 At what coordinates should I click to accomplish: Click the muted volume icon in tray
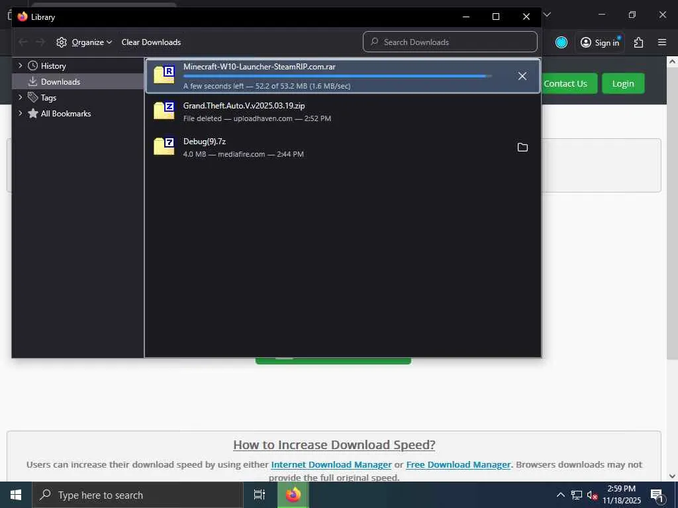pos(592,495)
